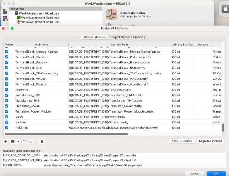Screen dimensions: 229x176
Task: Click the horizontal scrollbar of library table
Action: (66, 134)
